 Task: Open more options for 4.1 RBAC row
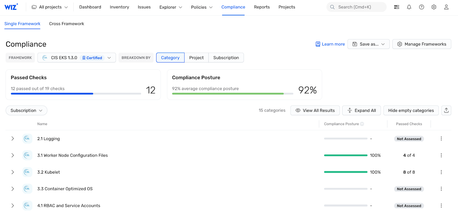[441, 206]
